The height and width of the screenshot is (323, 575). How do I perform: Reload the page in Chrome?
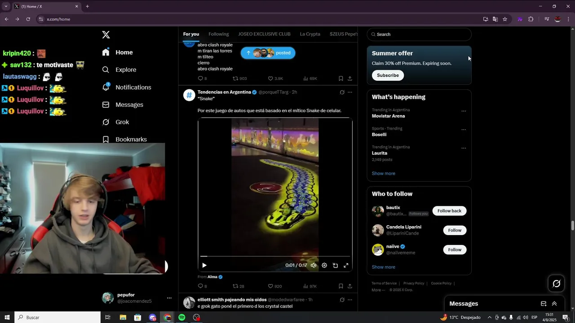click(x=28, y=19)
